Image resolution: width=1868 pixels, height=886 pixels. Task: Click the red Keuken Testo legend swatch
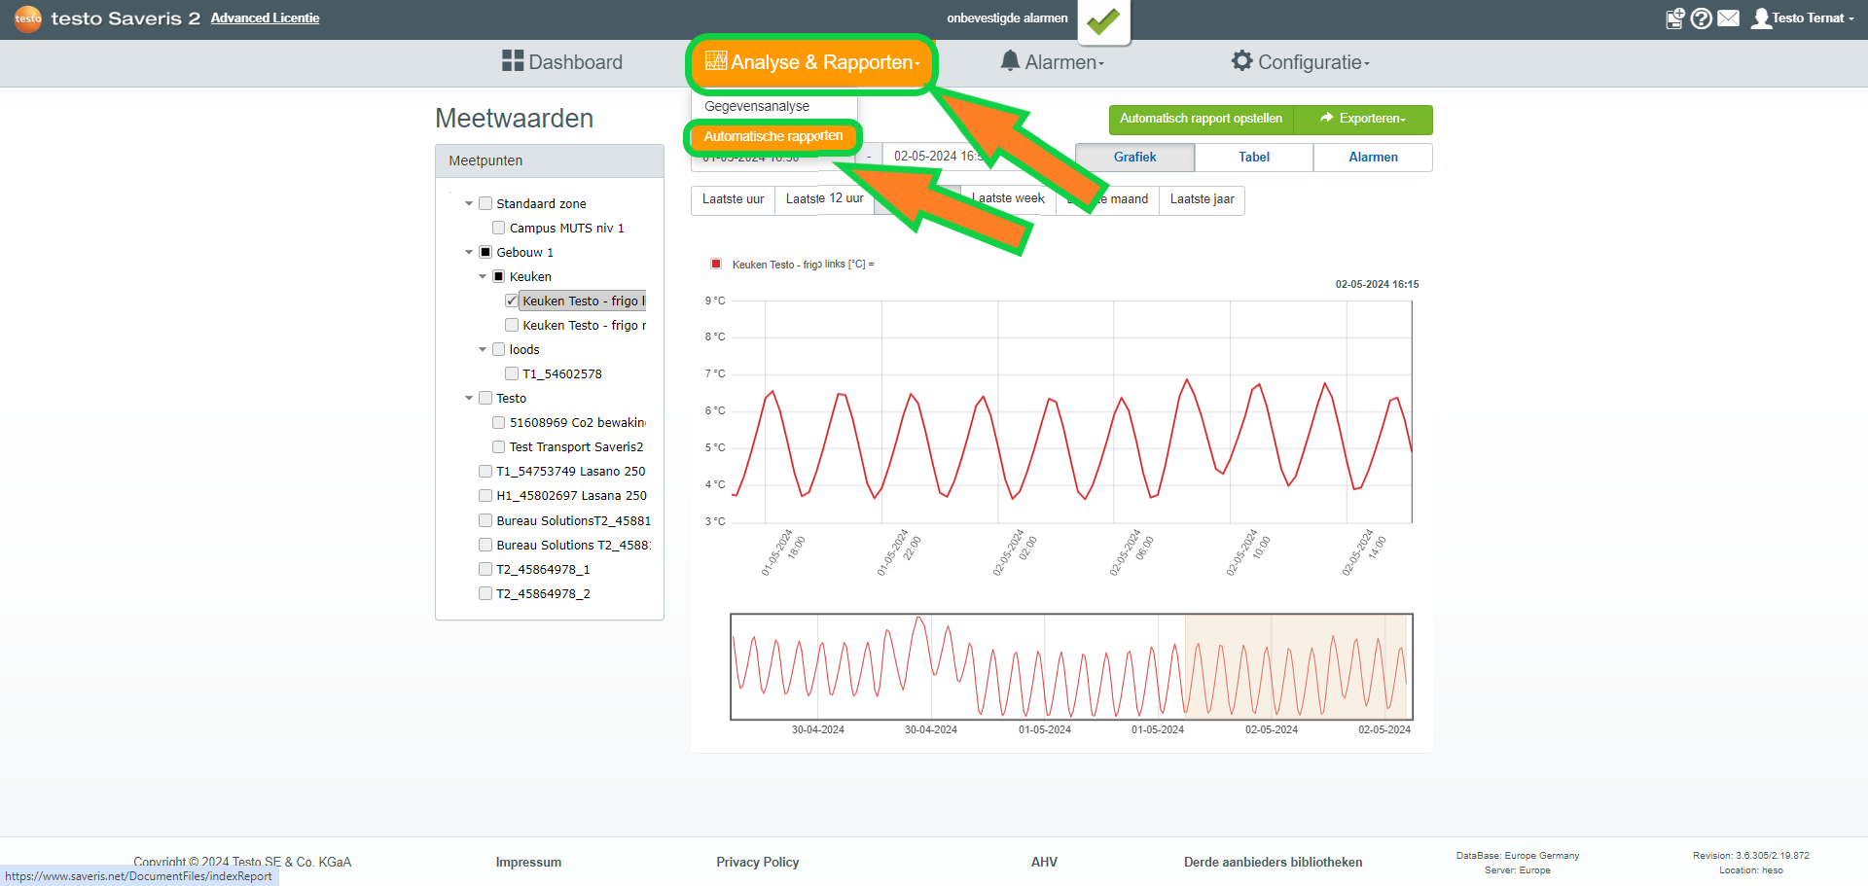coord(716,264)
